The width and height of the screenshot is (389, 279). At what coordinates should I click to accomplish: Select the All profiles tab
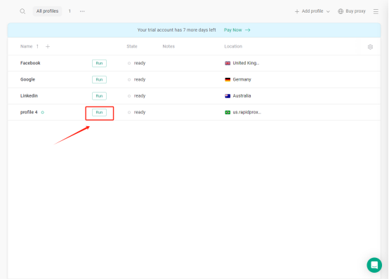point(47,11)
